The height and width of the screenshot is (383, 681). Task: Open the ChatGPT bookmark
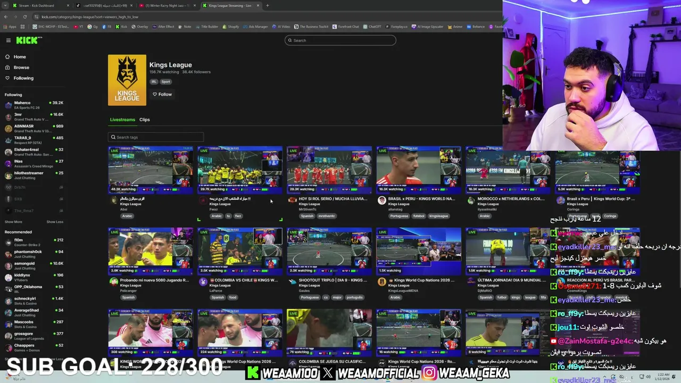pos(372,27)
